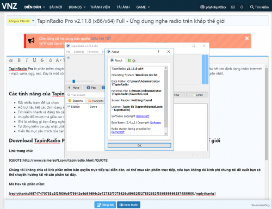Click the small icon under the File menu
The width and height of the screenshot is (272, 209).
pos(69,58)
